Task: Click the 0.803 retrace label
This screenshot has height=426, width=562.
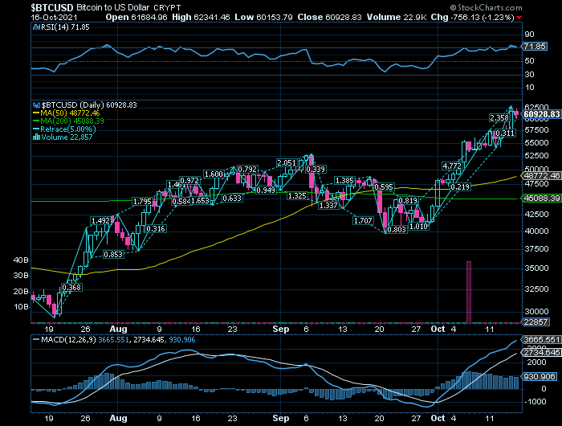Action: tap(397, 229)
